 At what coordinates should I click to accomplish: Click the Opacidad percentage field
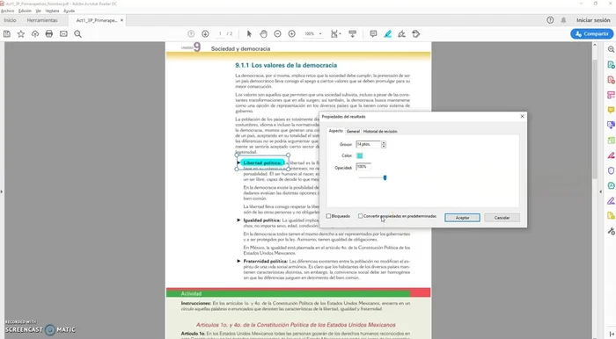point(363,167)
